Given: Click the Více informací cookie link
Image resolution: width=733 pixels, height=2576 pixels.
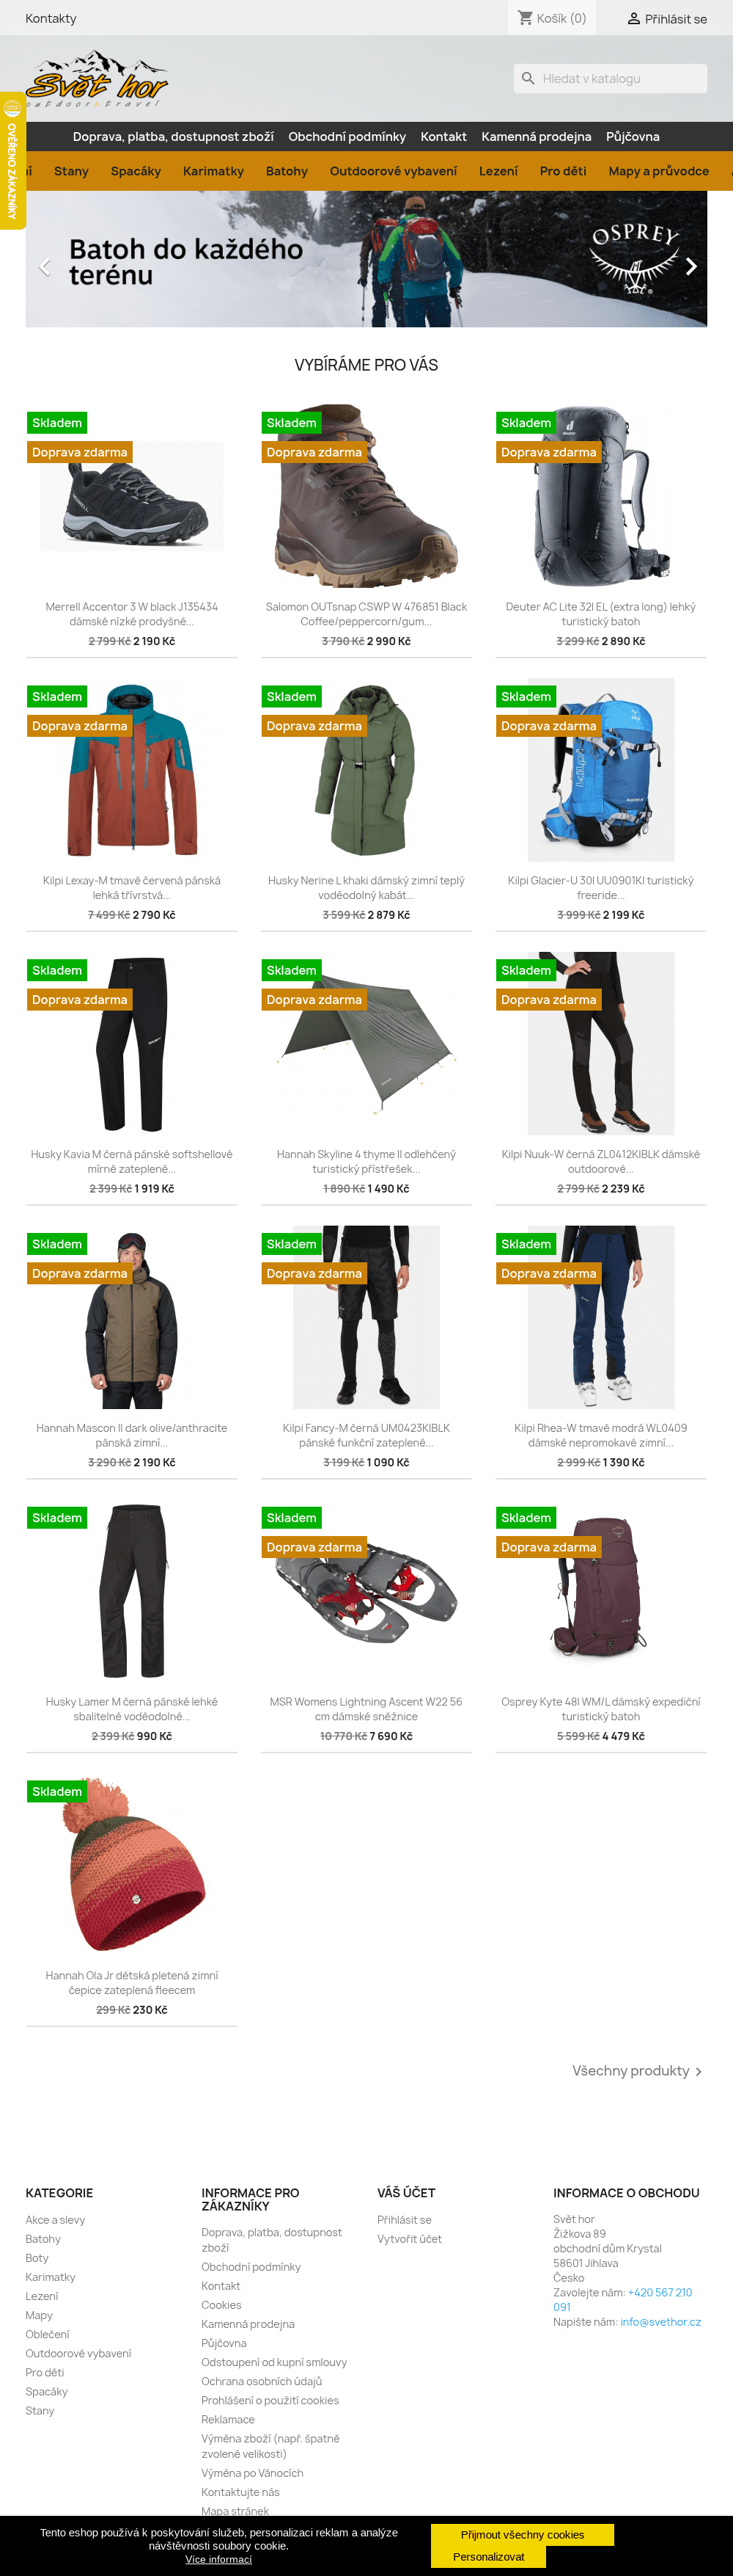Looking at the screenshot, I should pyautogui.click(x=218, y=2559).
